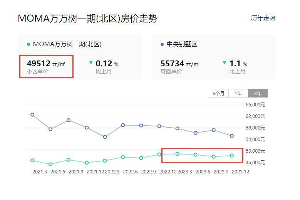Viewport: 300px width, 200px height.
Task: Select blue data point at 2021.12
Action: [87, 128]
